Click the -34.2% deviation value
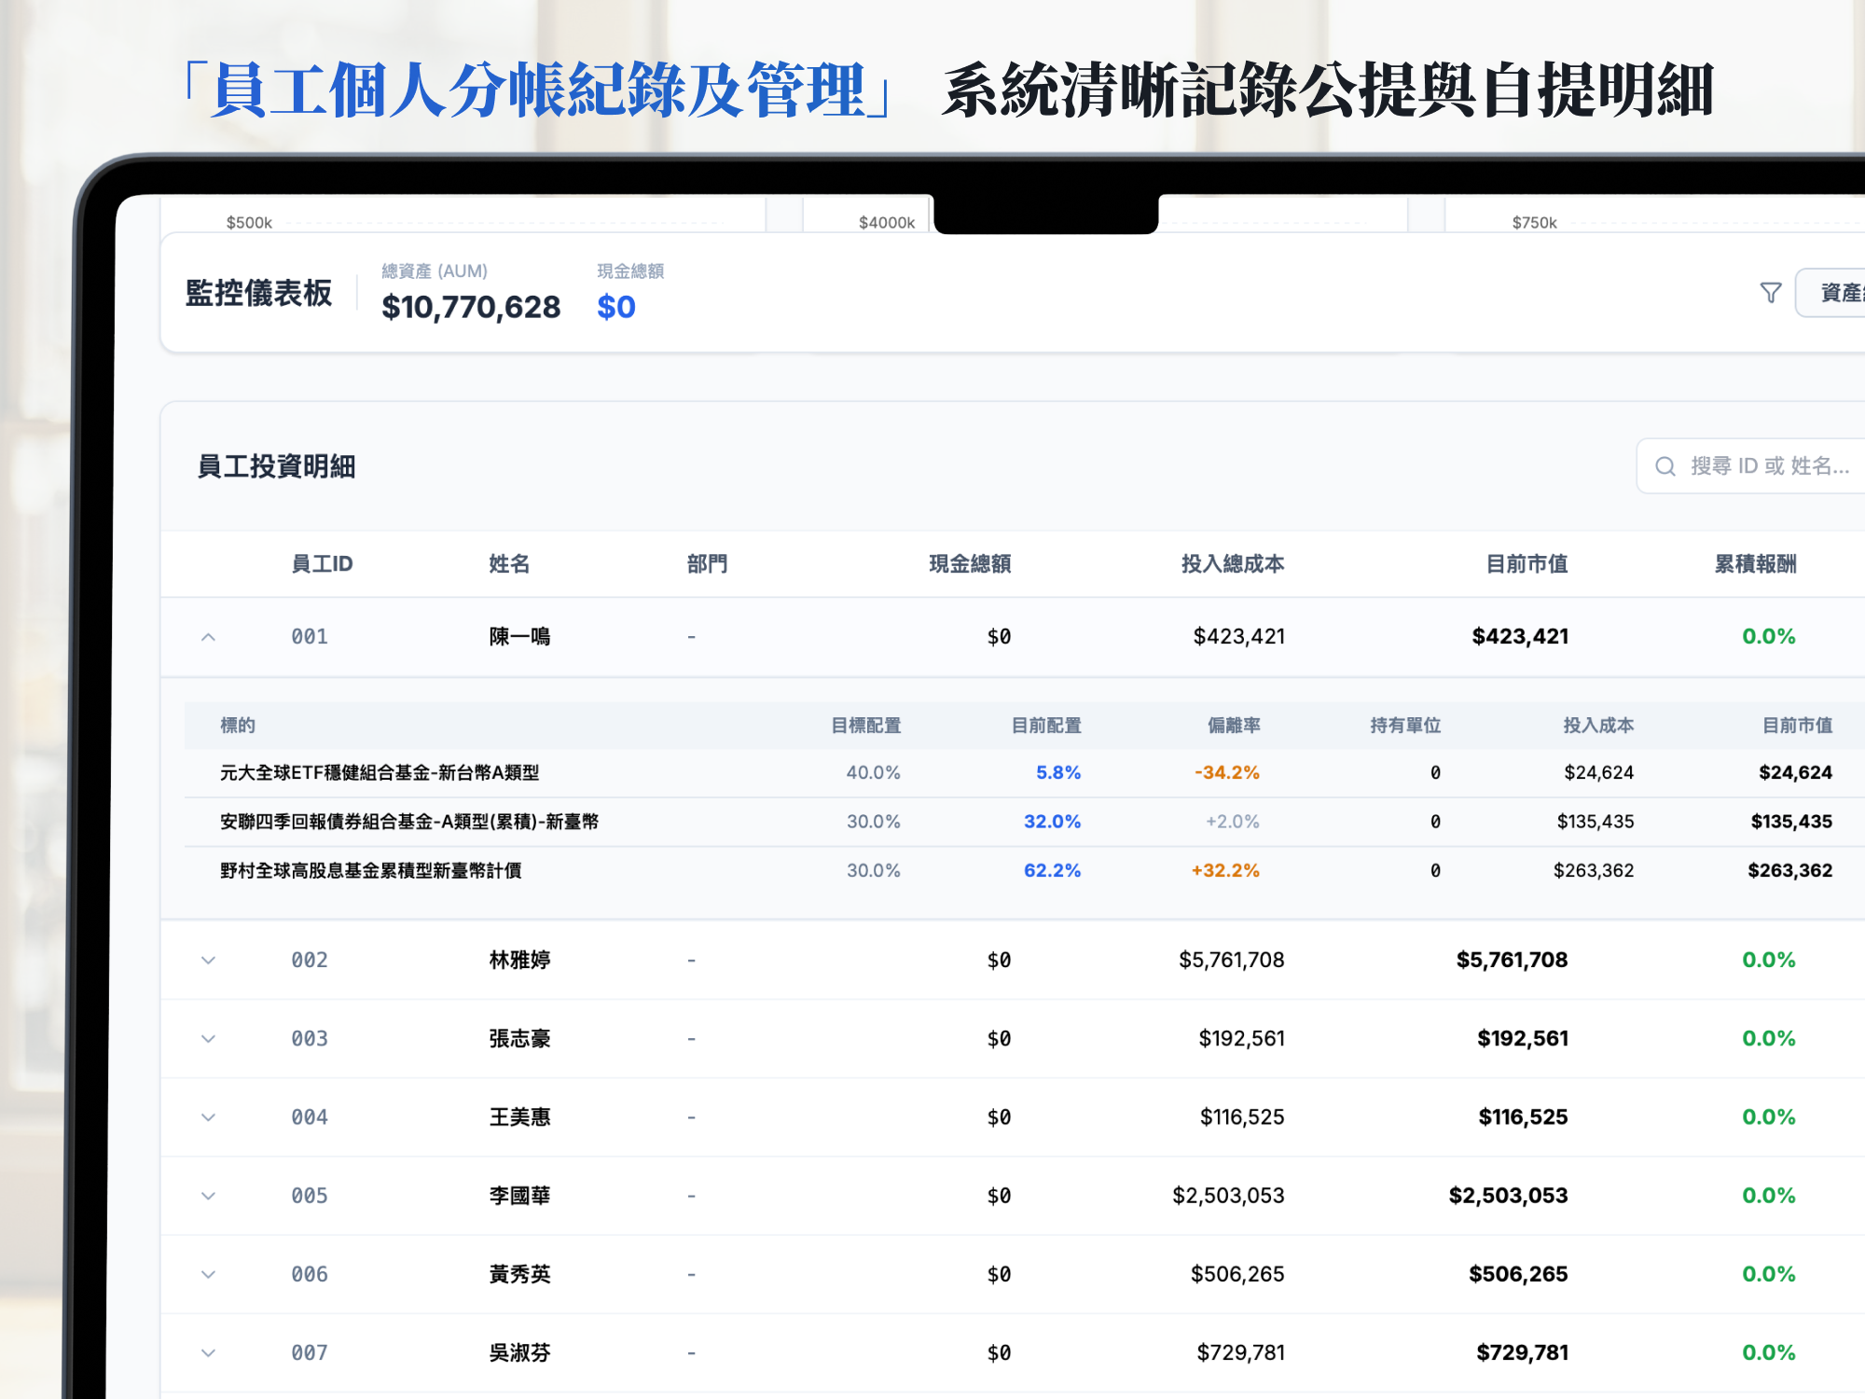This screenshot has width=1865, height=1399. point(1226,773)
